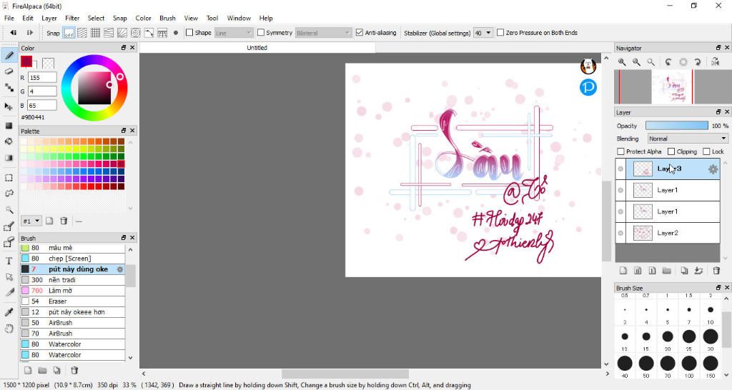Uncheck the Anti-aliasing checkbox
The height and width of the screenshot is (390, 732).
359,33
